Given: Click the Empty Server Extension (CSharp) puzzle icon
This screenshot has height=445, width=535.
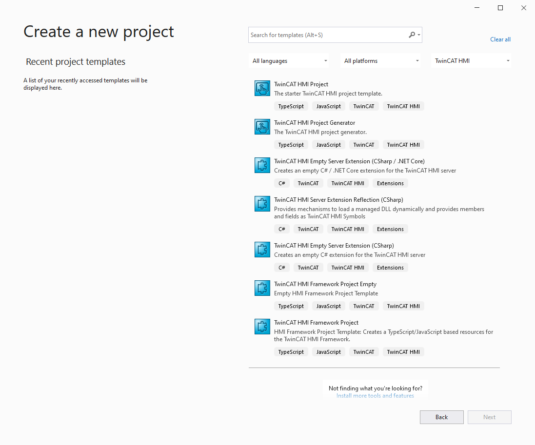Looking at the screenshot, I should tap(262, 250).
